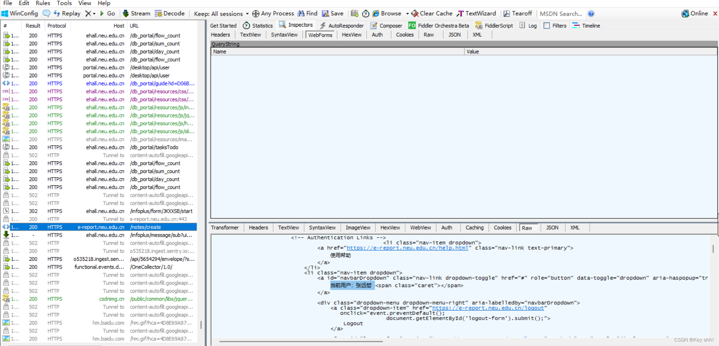The image size is (719, 346).
Task: Click the Online status indicator
Action: coord(695,14)
